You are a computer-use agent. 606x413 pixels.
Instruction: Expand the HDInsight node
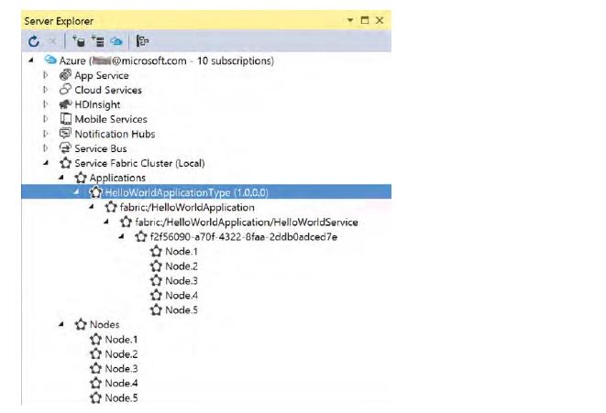click(x=46, y=104)
